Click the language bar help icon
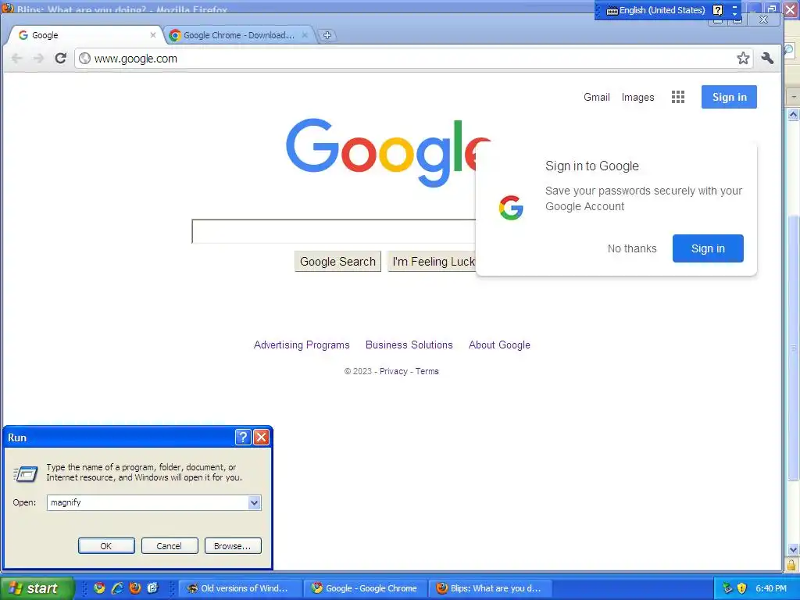Viewport: 800px width, 600px height. click(x=717, y=10)
